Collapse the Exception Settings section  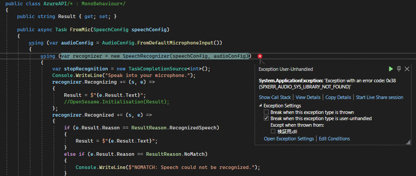(260, 106)
